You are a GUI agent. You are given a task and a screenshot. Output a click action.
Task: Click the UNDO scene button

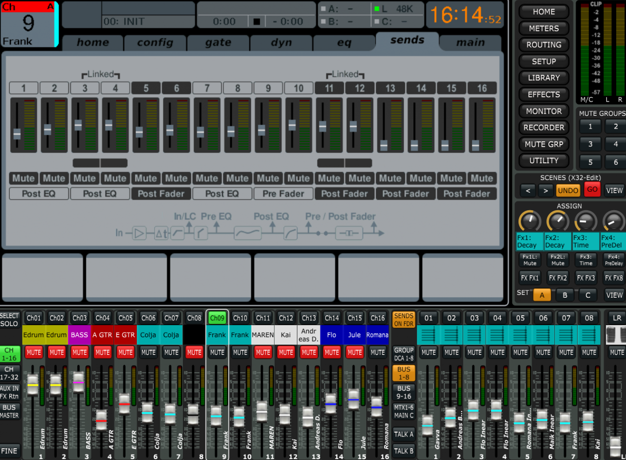point(567,190)
